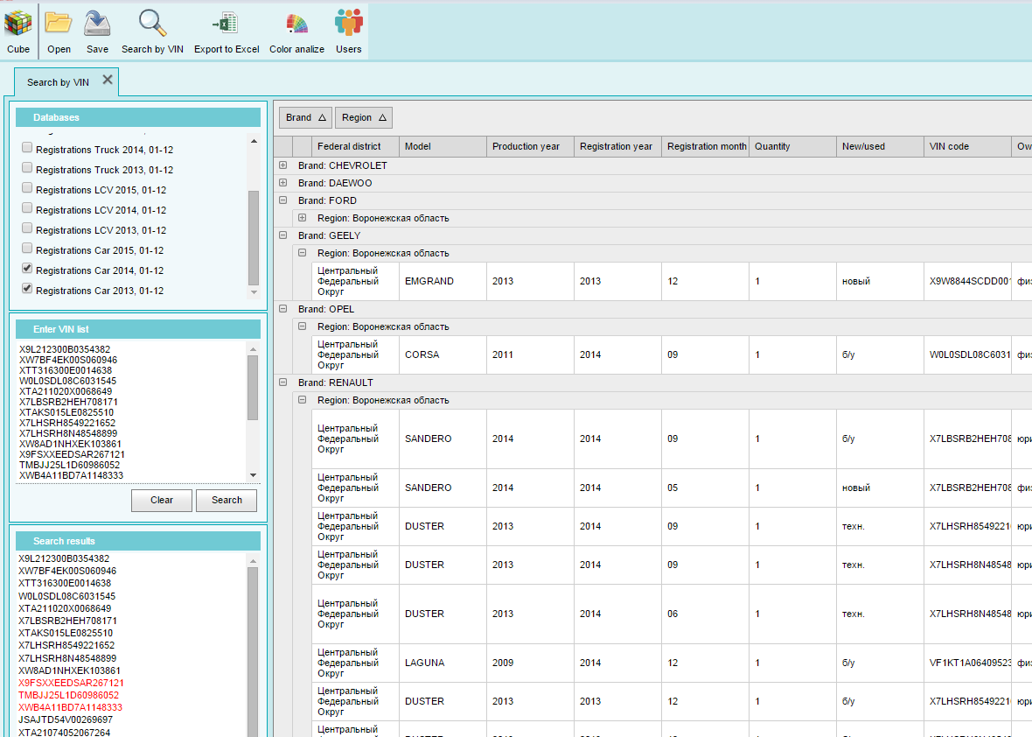This screenshot has height=737, width=1032.
Task: Clear the VIN list
Action: coord(161,501)
